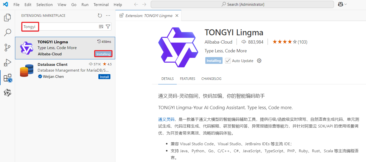This screenshot has height=162, width=366.
Task: Click the TONGYI Lingma page heading
Action: pos(234,32)
